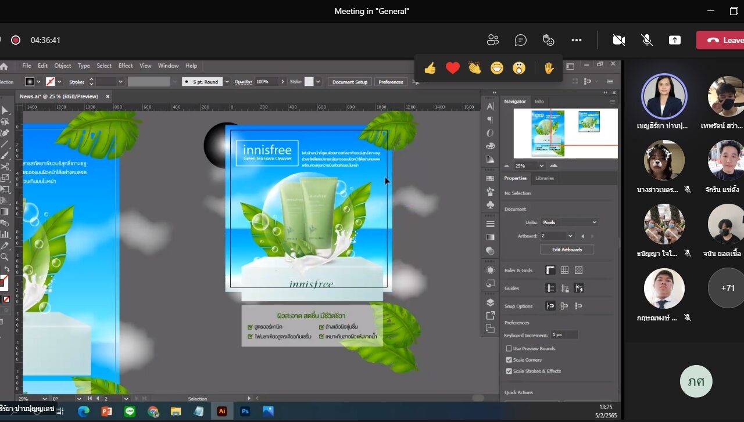Open the Swatches panel icon

(x=490, y=178)
